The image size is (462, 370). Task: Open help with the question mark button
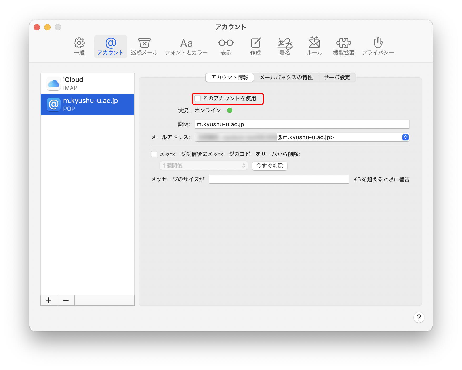click(419, 317)
